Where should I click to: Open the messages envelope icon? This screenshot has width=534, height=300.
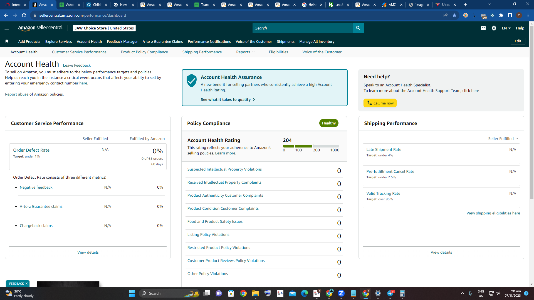coord(483,28)
